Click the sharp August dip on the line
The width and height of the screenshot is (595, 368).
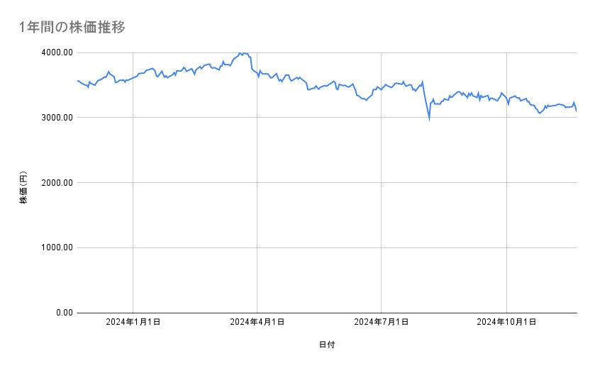[x=428, y=120]
